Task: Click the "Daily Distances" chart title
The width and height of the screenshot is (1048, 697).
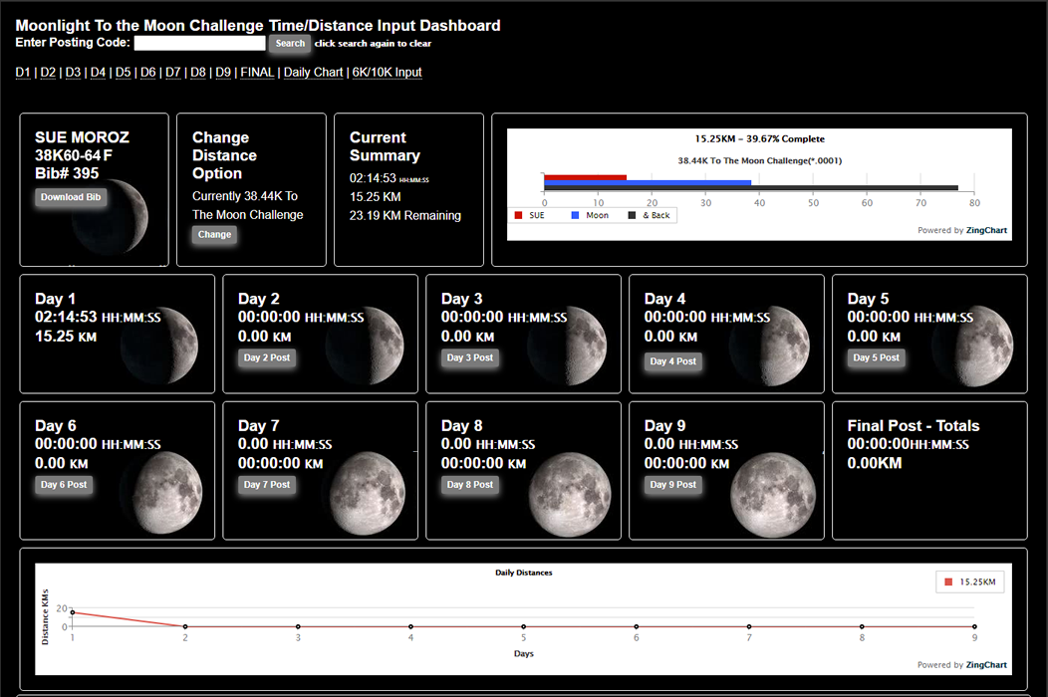Action: pyautogui.click(x=523, y=573)
